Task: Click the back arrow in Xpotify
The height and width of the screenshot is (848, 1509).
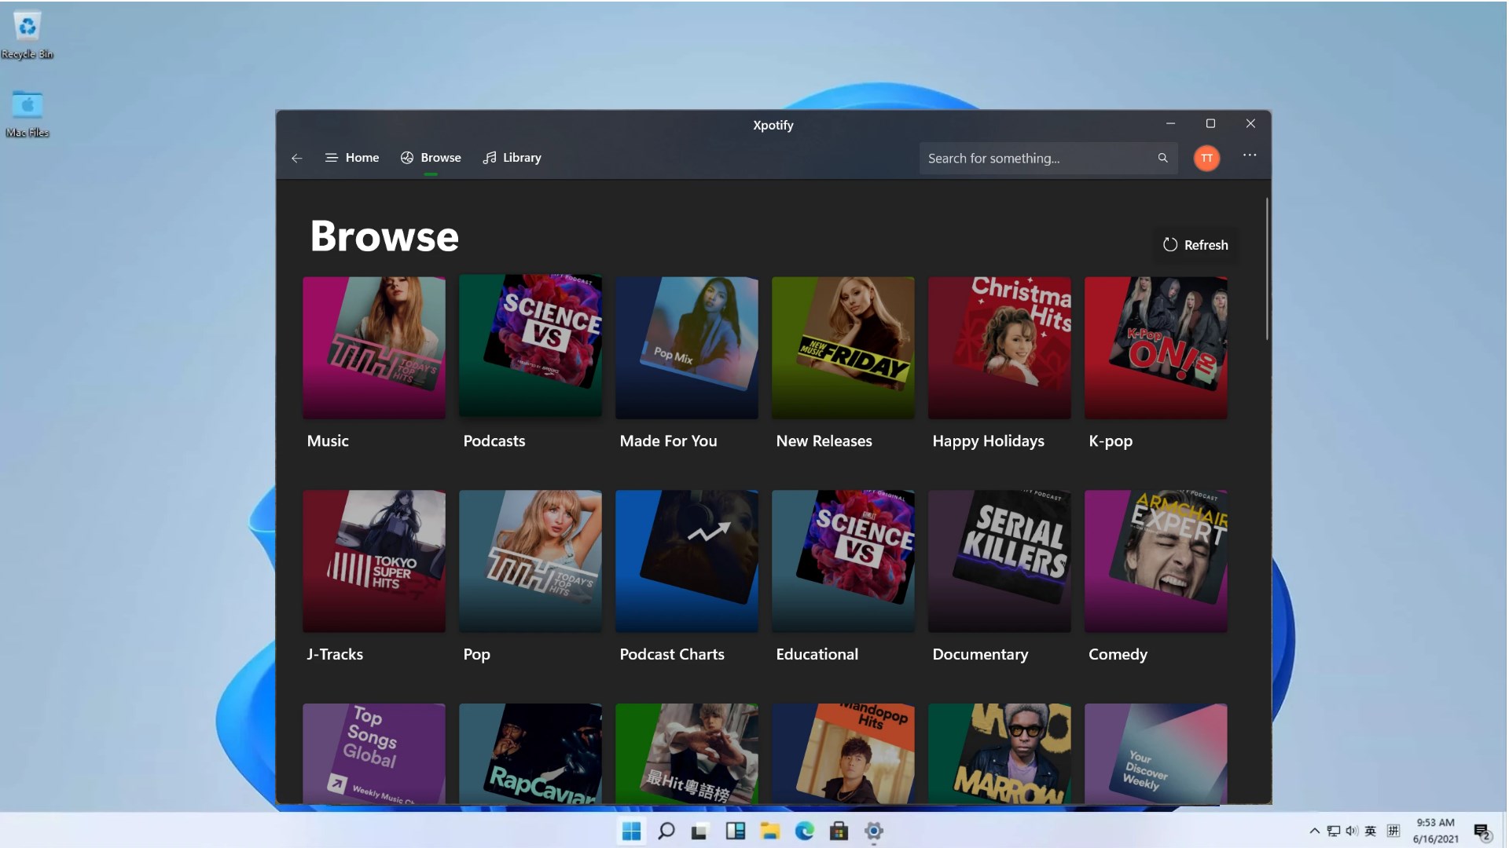Action: 296,158
